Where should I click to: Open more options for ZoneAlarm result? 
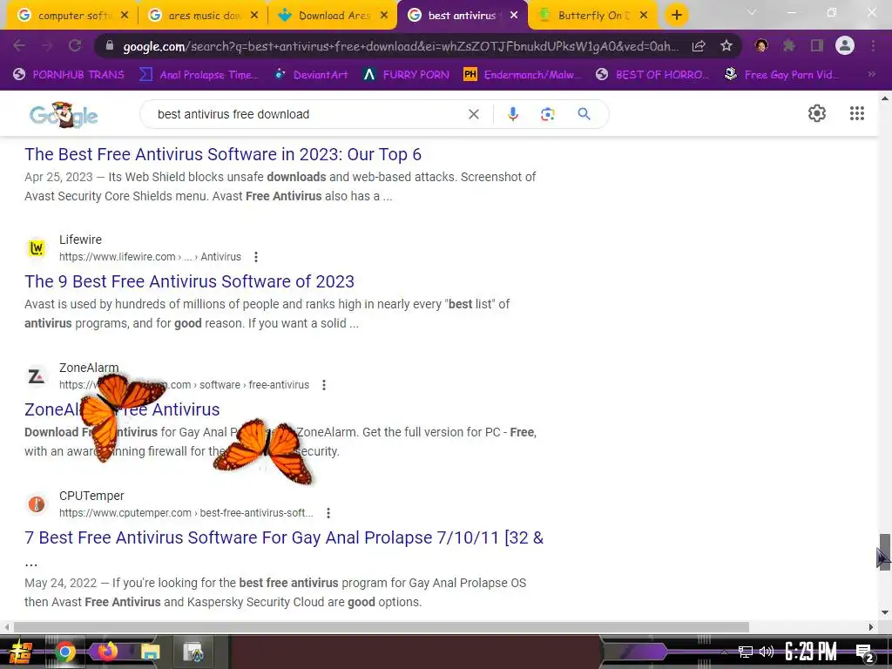pyautogui.click(x=324, y=385)
